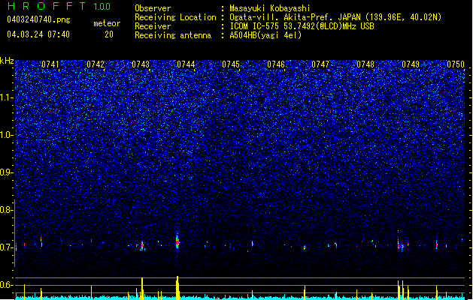Viewport: 473px width, 300px height.
Task: Click the 0747 time marker
Action: (320, 64)
